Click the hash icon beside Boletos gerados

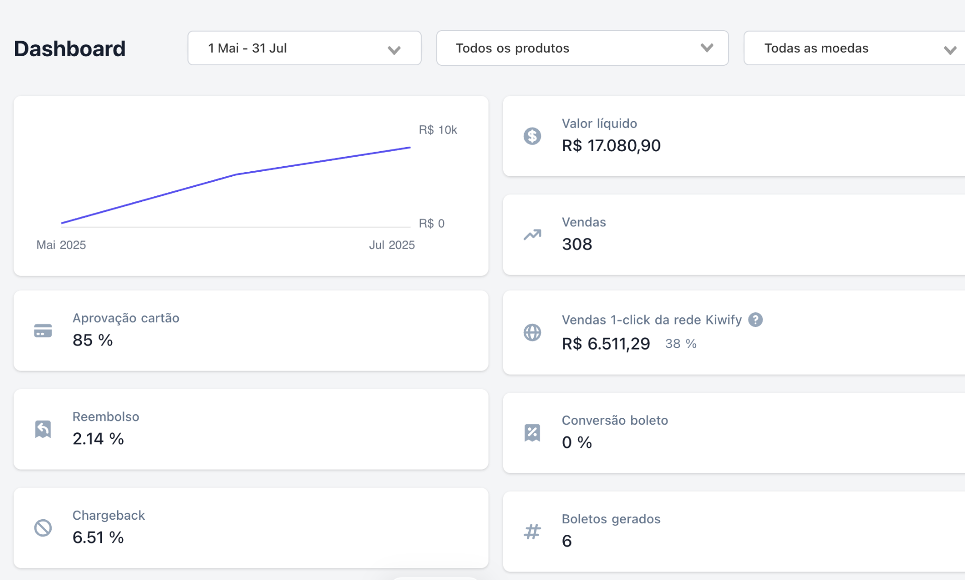pyautogui.click(x=532, y=531)
